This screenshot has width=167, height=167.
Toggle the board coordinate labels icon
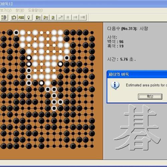click(x=4, y=17)
